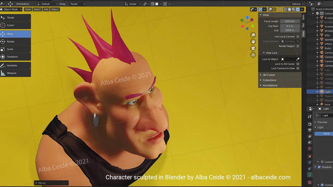Enable Lock Camera to View checkbox
Image resolution: width=333 pixels, height=187 pixels.
pos(298,68)
